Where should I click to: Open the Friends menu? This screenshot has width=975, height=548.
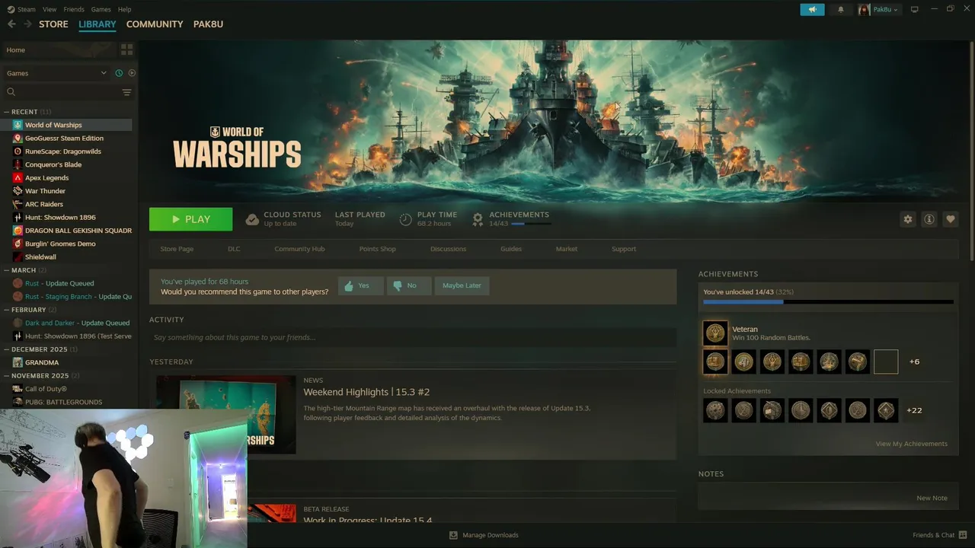click(x=74, y=9)
